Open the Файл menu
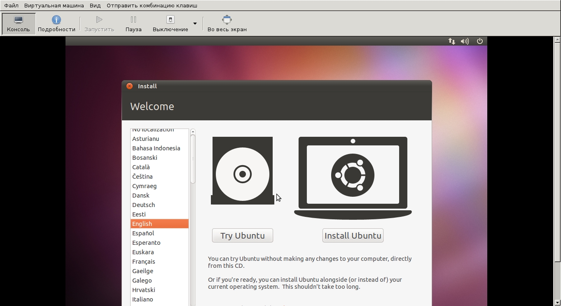Image resolution: width=561 pixels, height=306 pixels. click(11, 6)
